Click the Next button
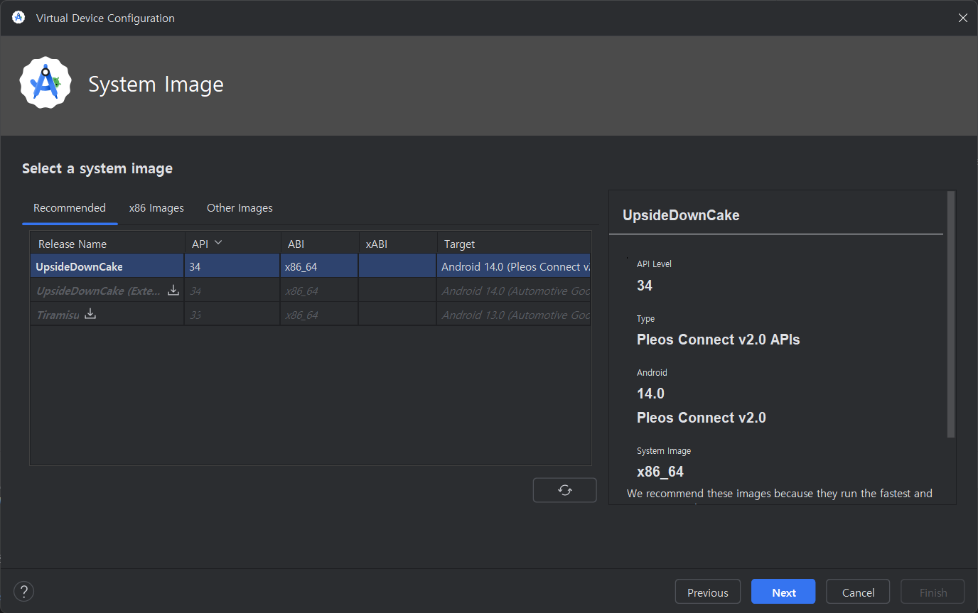The image size is (978, 613). click(783, 592)
